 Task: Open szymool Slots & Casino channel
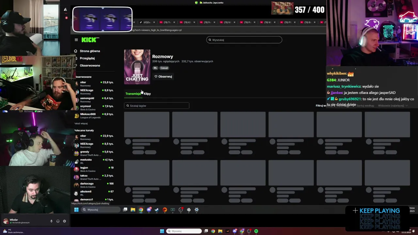click(x=94, y=108)
